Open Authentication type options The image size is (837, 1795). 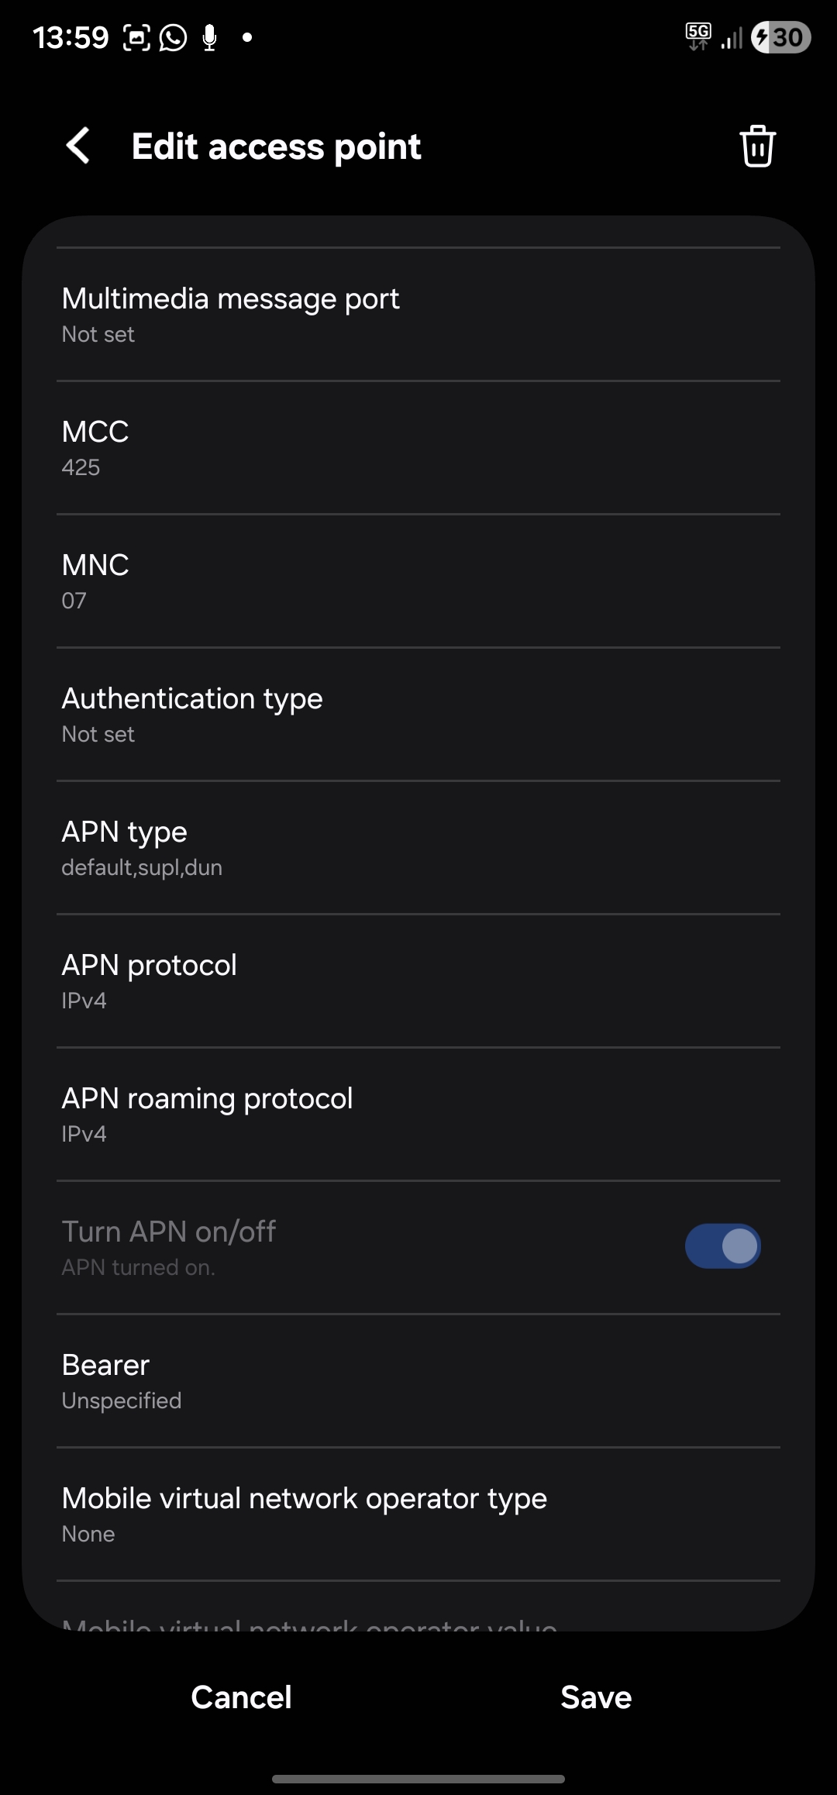point(418,714)
